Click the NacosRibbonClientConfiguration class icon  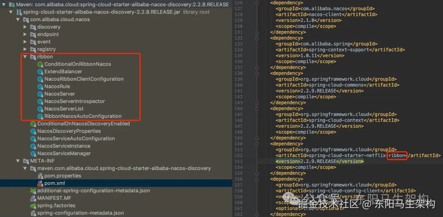tap(40, 79)
